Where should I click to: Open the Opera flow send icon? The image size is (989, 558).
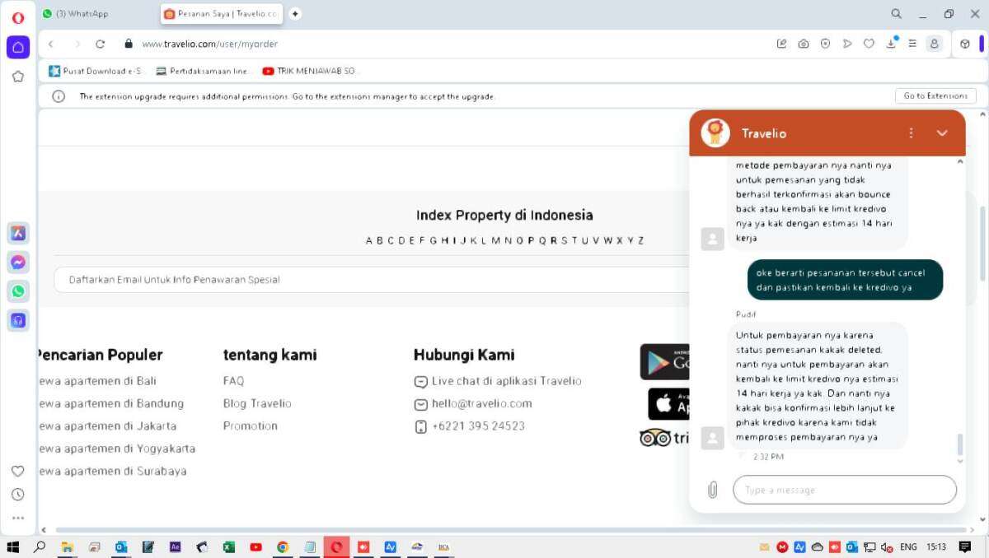(x=847, y=44)
